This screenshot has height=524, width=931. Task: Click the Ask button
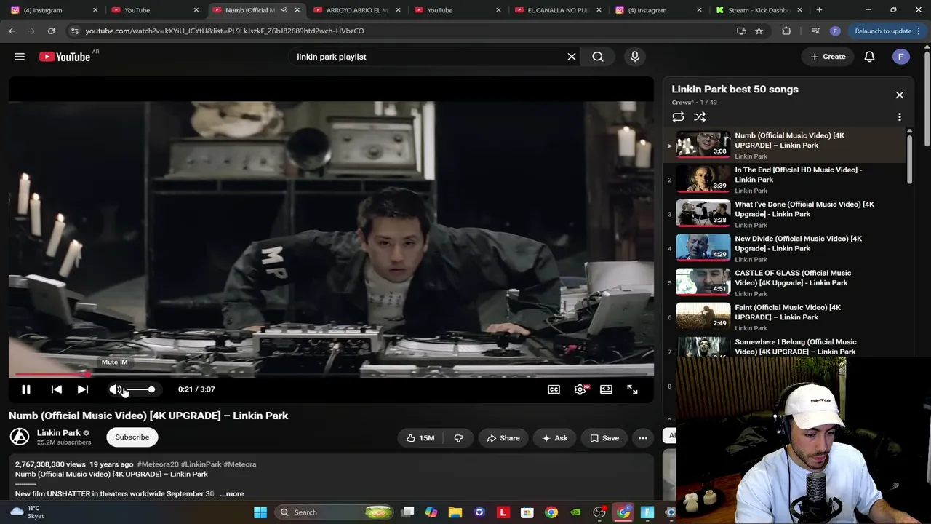pyautogui.click(x=555, y=438)
